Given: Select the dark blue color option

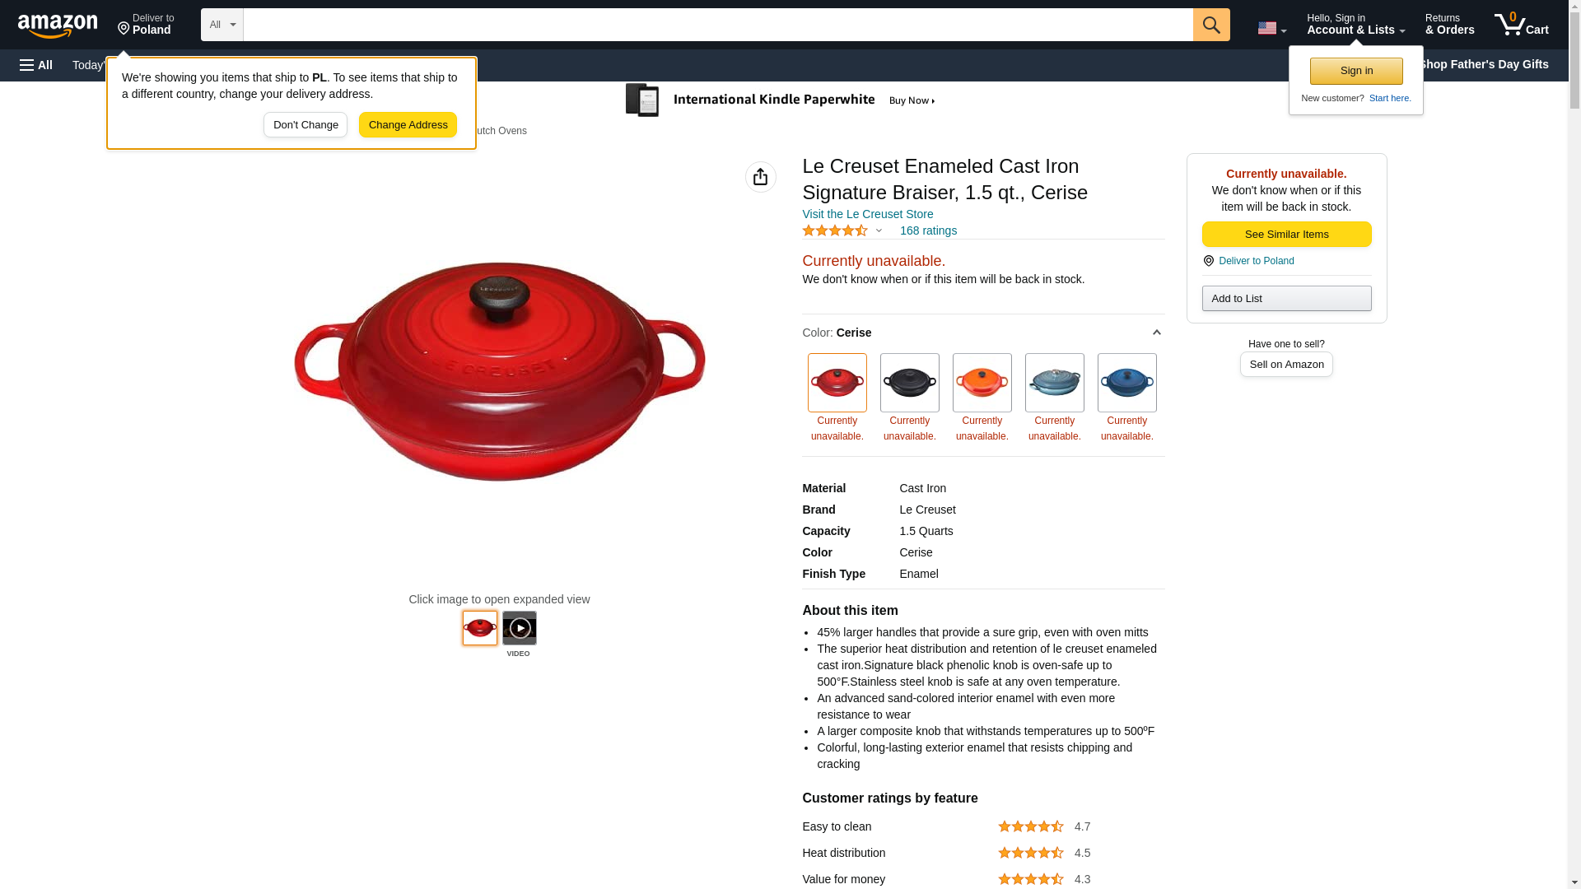Looking at the screenshot, I should [x=1126, y=383].
